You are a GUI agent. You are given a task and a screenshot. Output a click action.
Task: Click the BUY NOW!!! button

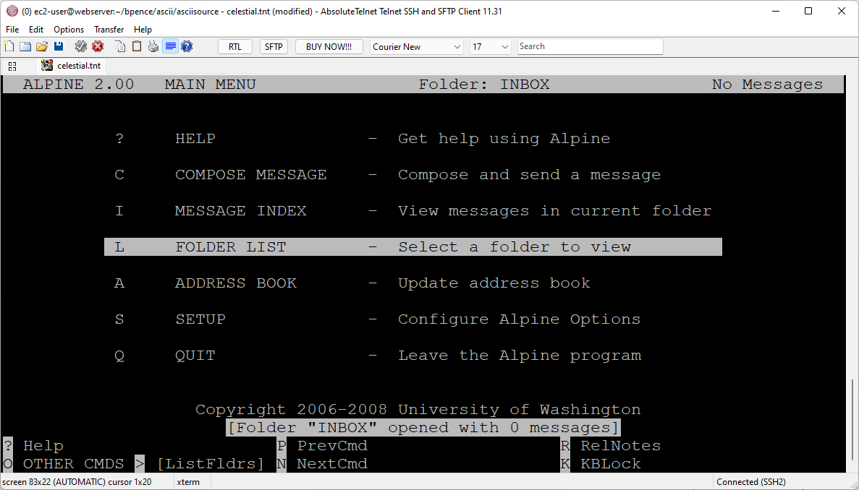[329, 46]
